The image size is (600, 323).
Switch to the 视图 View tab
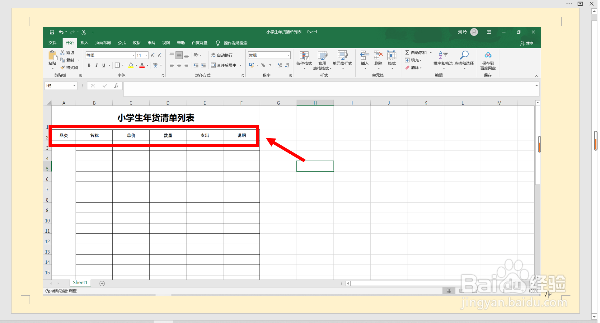166,43
